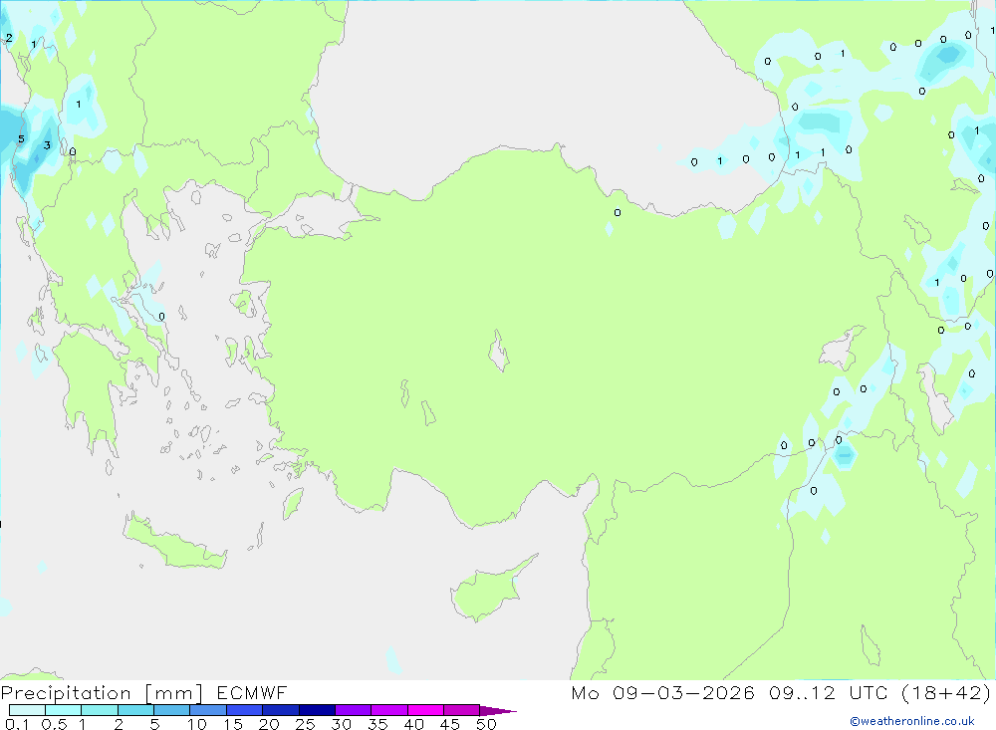Click the "25" legend scale label
Image resolution: width=996 pixels, height=730 pixels.
click(306, 724)
